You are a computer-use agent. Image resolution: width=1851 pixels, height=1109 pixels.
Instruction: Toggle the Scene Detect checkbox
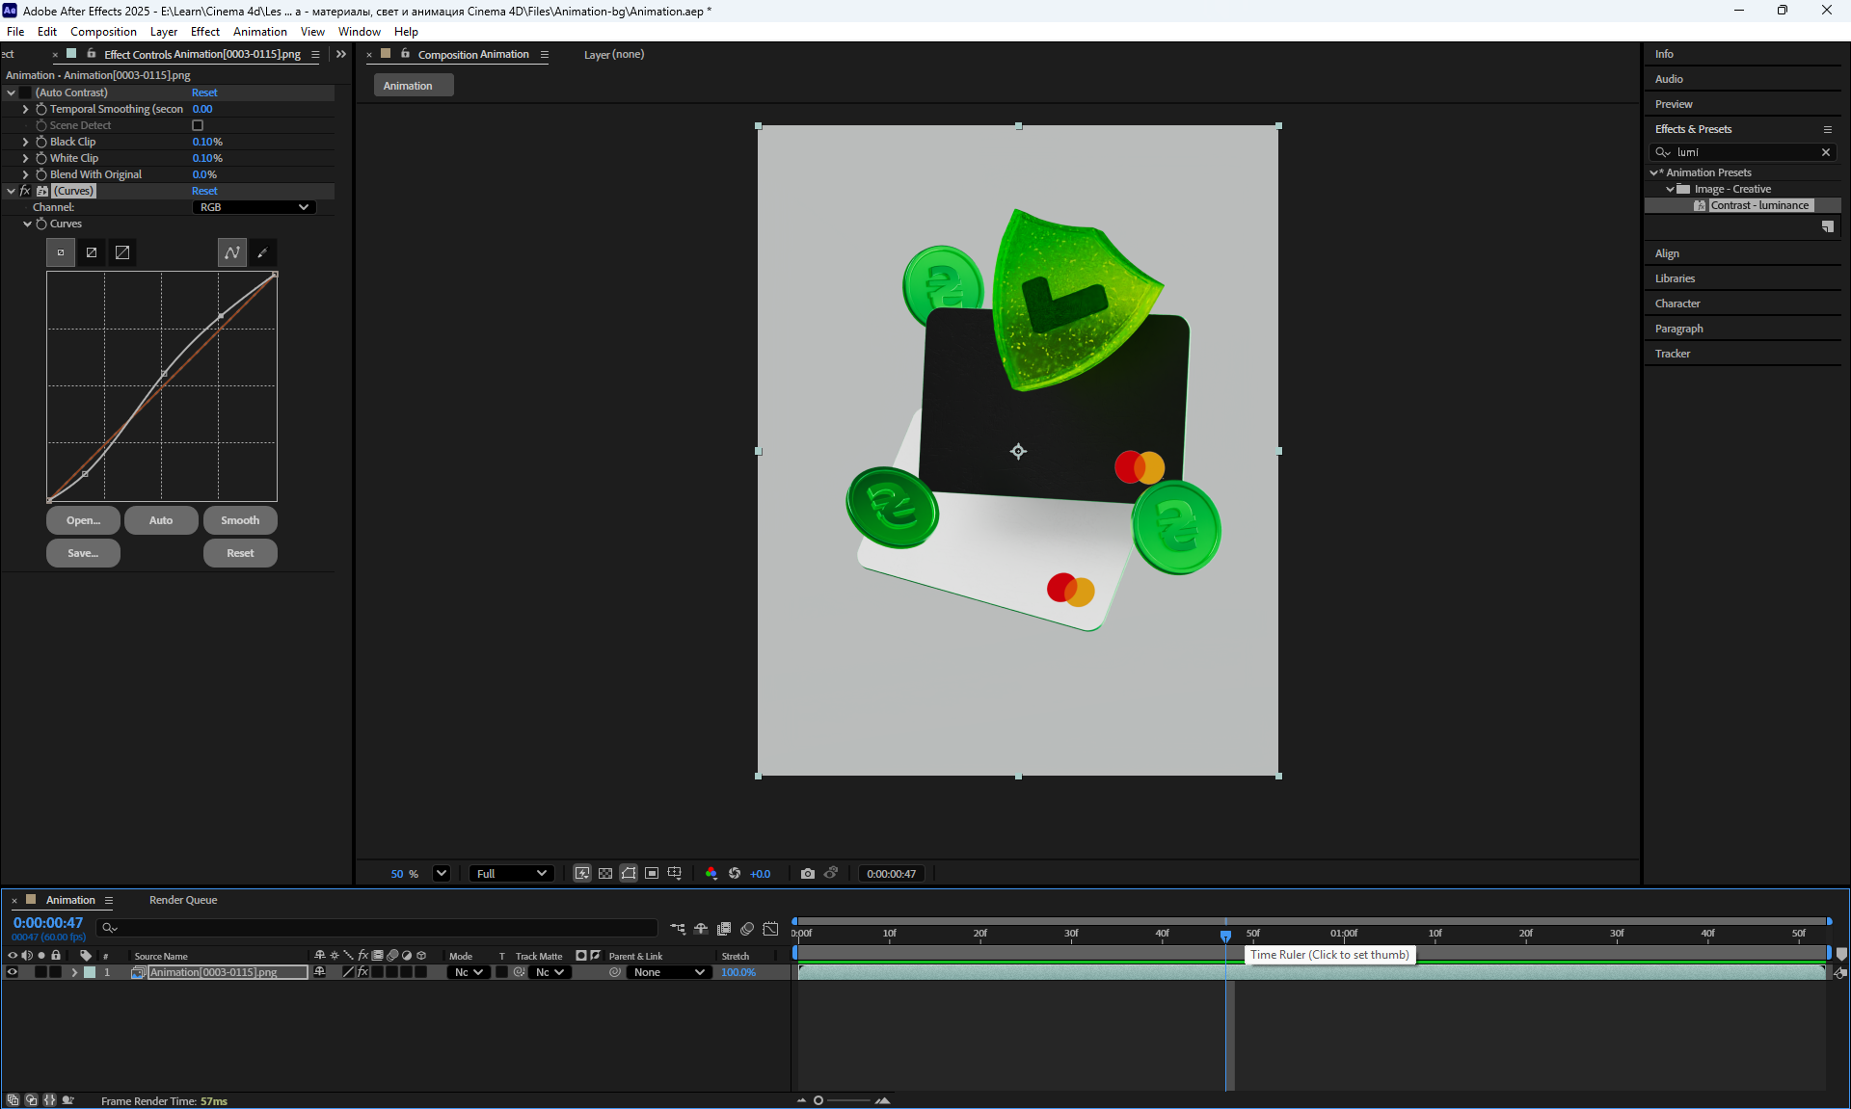pos(198,125)
